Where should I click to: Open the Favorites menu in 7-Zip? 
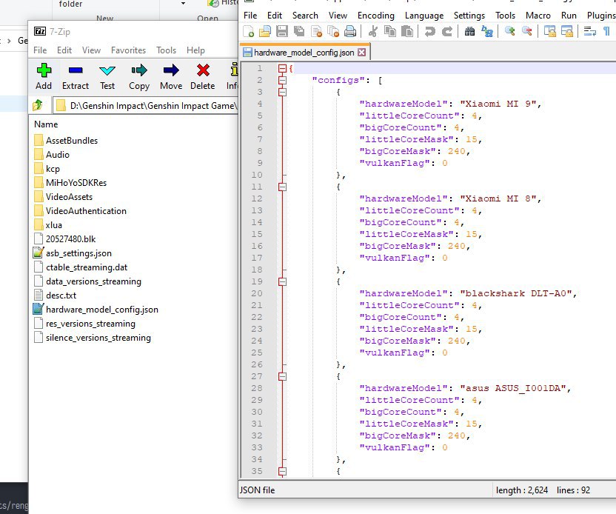tap(128, 50)
